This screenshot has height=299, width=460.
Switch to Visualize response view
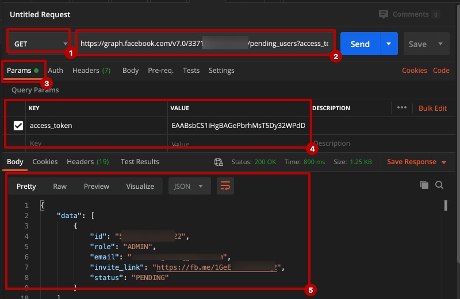[x=140, y=187]
